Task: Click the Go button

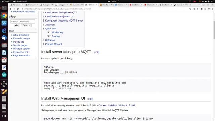Action: 17,25
